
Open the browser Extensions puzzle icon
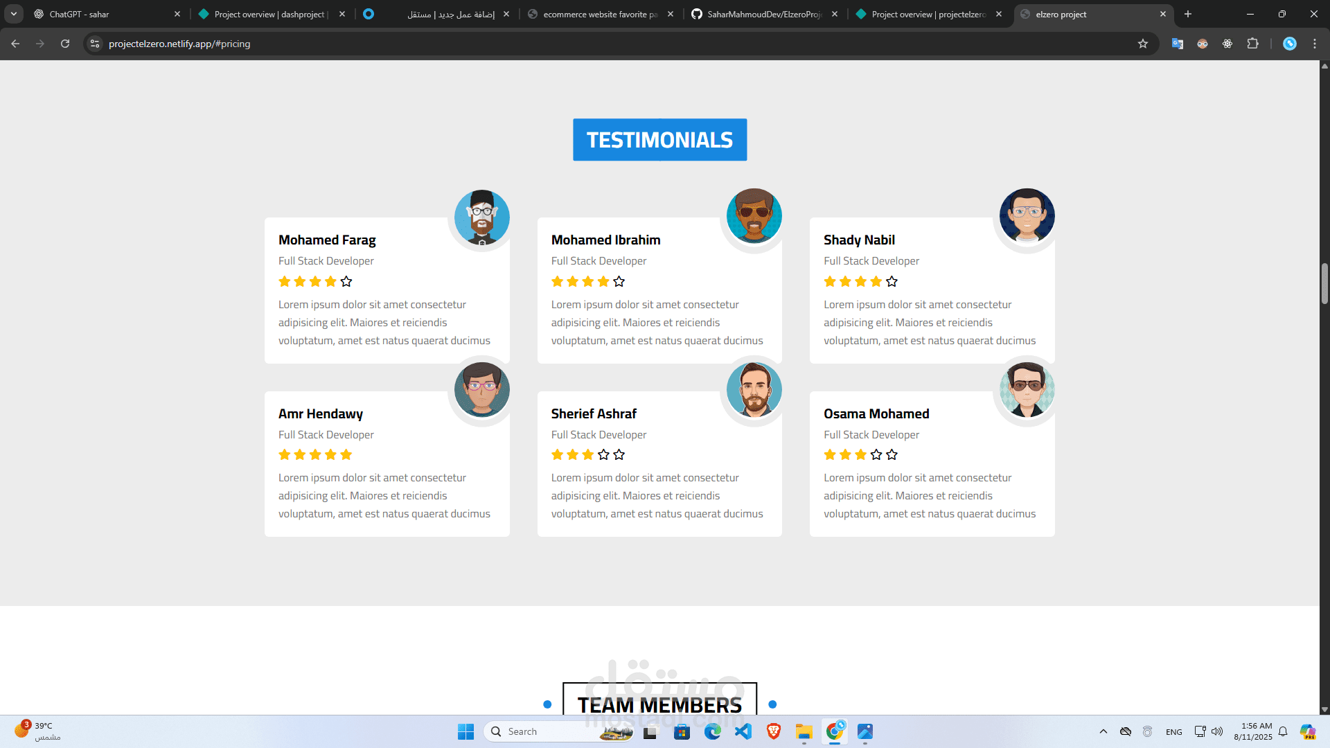pos(1252,44)
